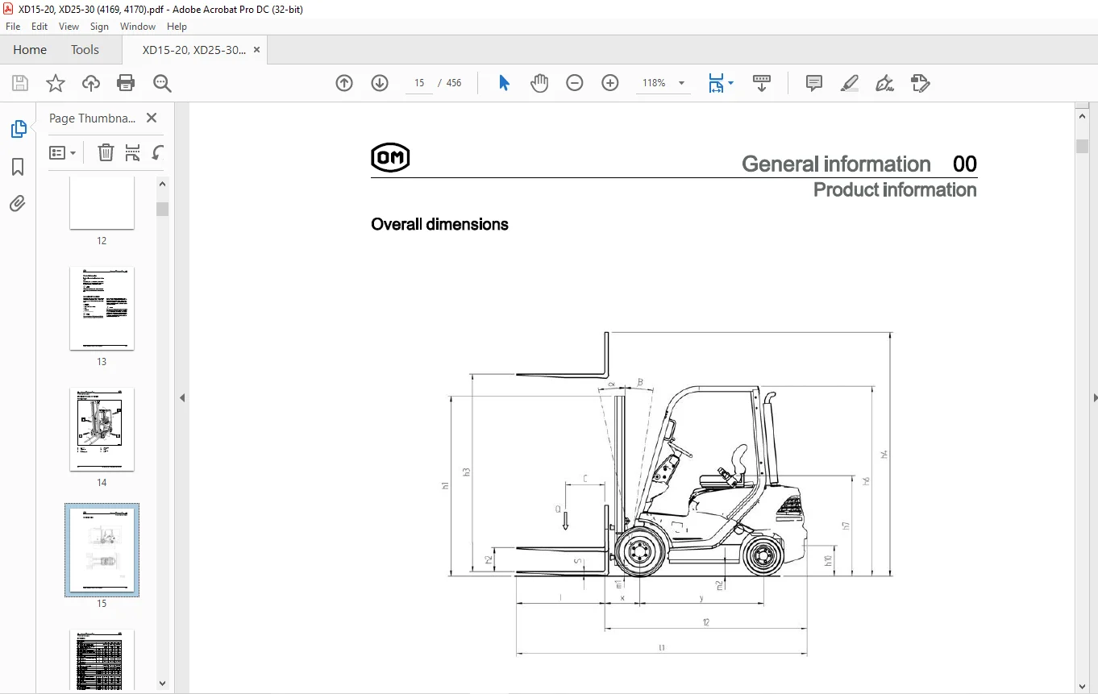This screenshot has width=1098, height=694.
Task: Print the document
Action: coord(126,83)
